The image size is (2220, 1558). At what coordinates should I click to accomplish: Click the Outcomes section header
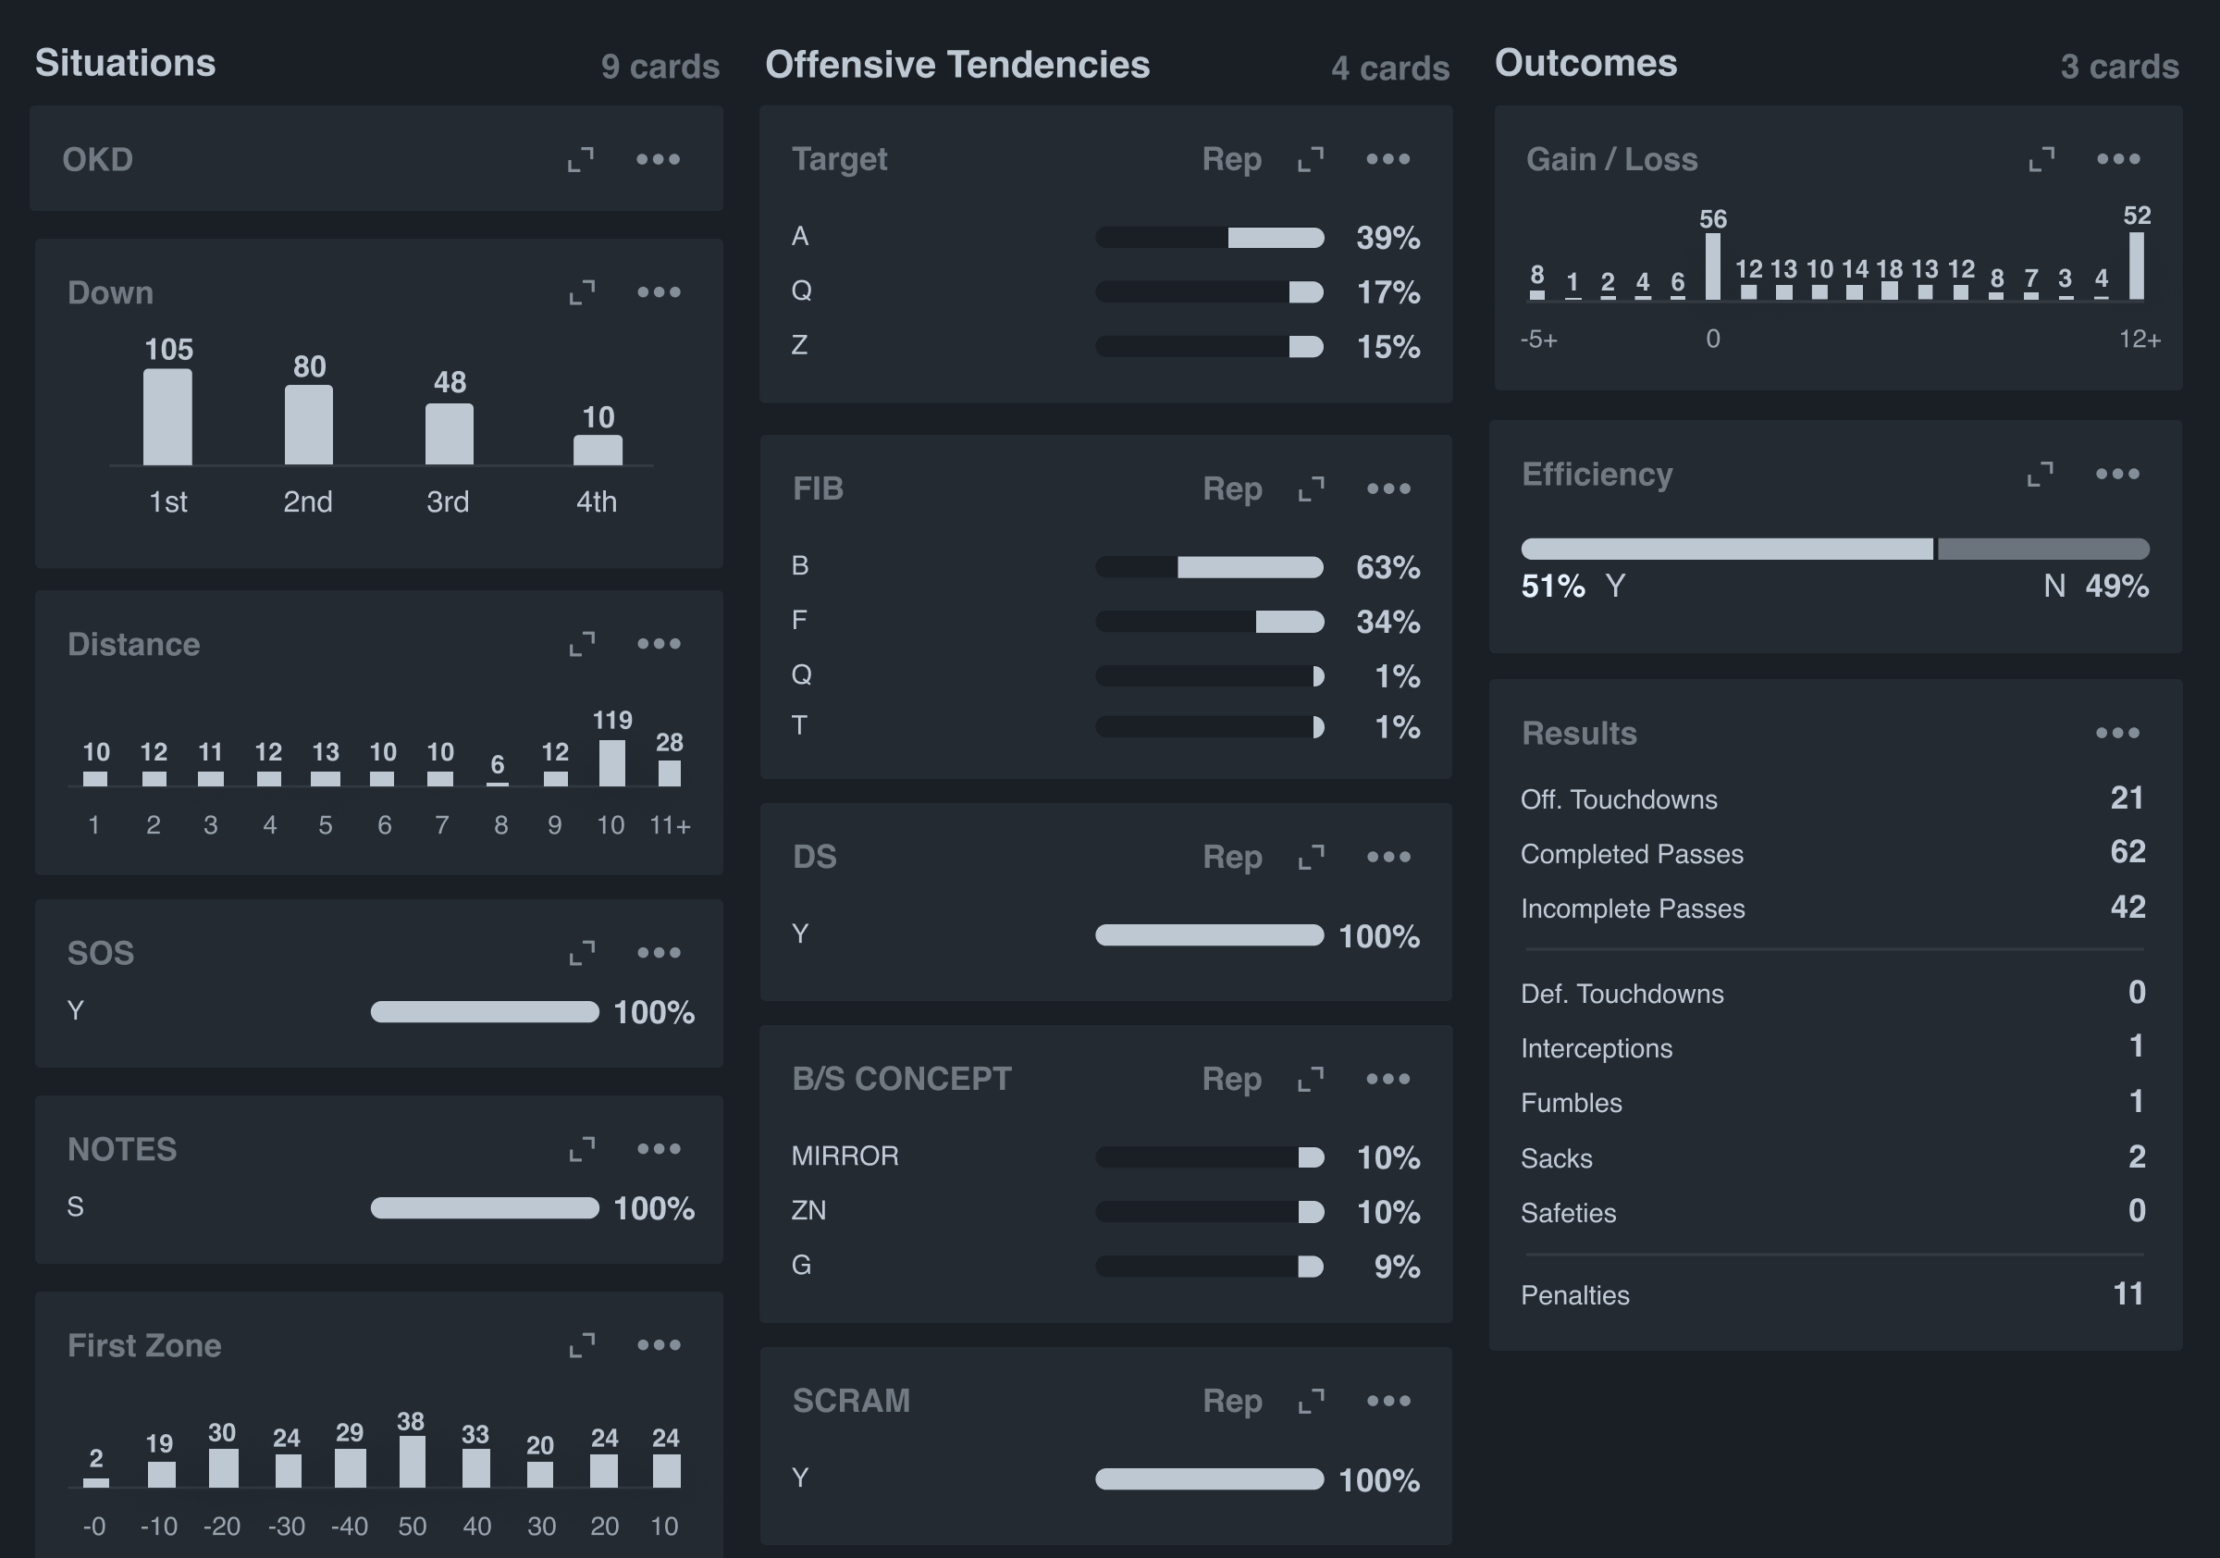pyautogui.click(x=1585, y=63)
